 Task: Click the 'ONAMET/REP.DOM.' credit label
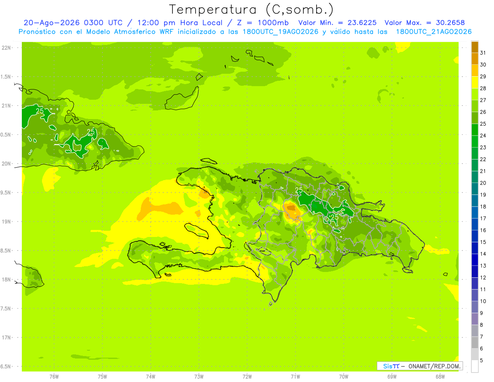[x=434, y=366]
